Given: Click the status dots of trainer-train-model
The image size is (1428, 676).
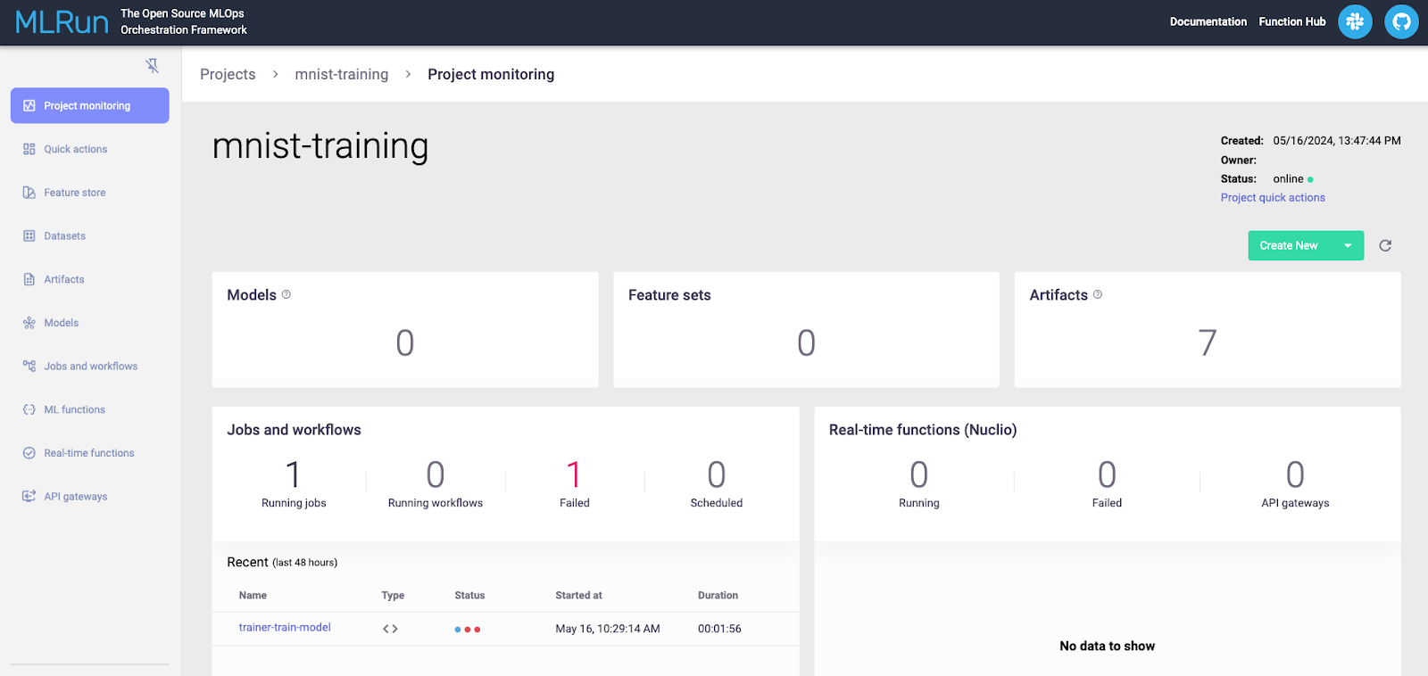Looking at the screenshot, I should click(x=467, y=630).
